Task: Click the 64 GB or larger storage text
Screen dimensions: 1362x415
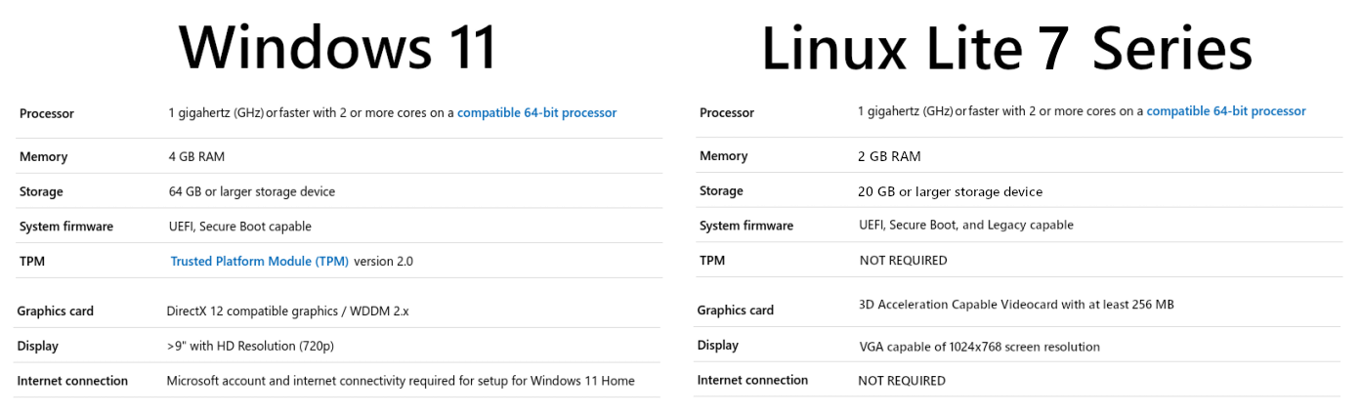Action: [x=251, y=191]
